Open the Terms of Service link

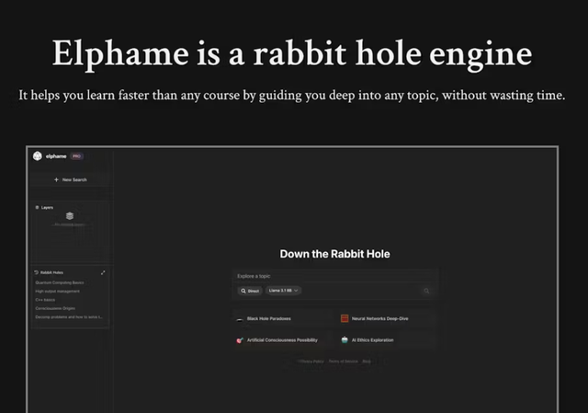point(343,361)
